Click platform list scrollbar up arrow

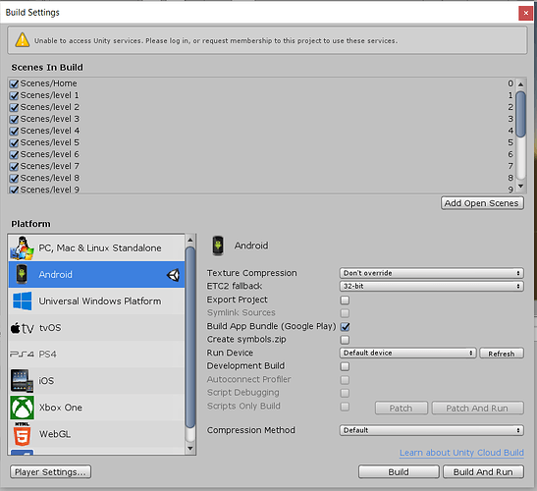point(190,240)
